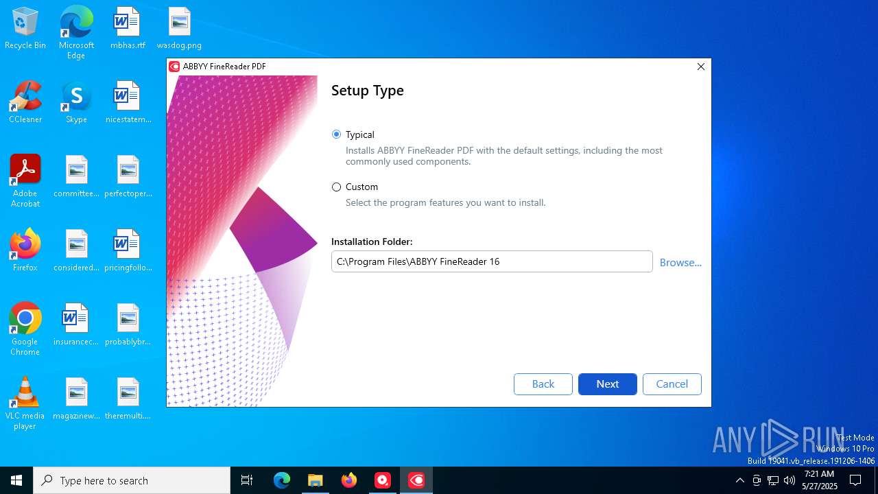
Task: Open Task View on the taskbar
Action: point(247,480)
